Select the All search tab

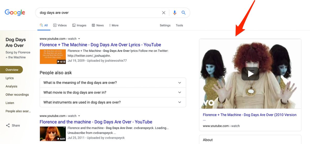point(44,25)
